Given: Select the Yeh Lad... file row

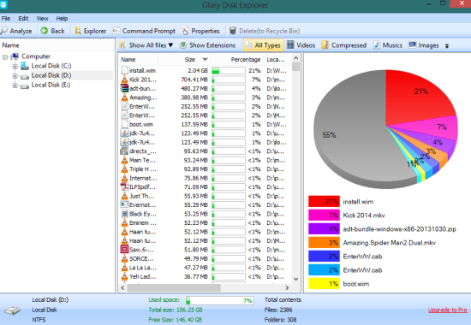Looking at the screenshot, I should coord(205,276).
